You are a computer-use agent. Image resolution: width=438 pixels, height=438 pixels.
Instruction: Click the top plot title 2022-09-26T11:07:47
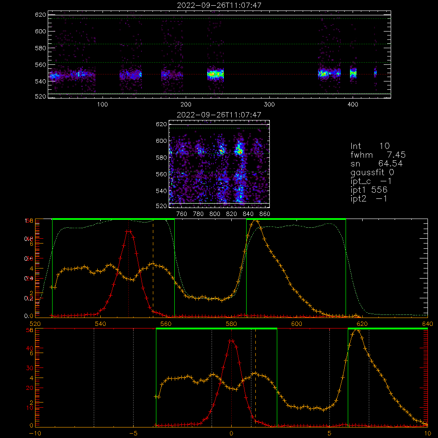[x=219, y=5]
